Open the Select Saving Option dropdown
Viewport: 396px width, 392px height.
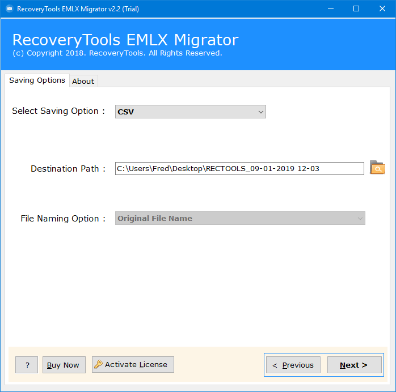(x=191, y=112)
